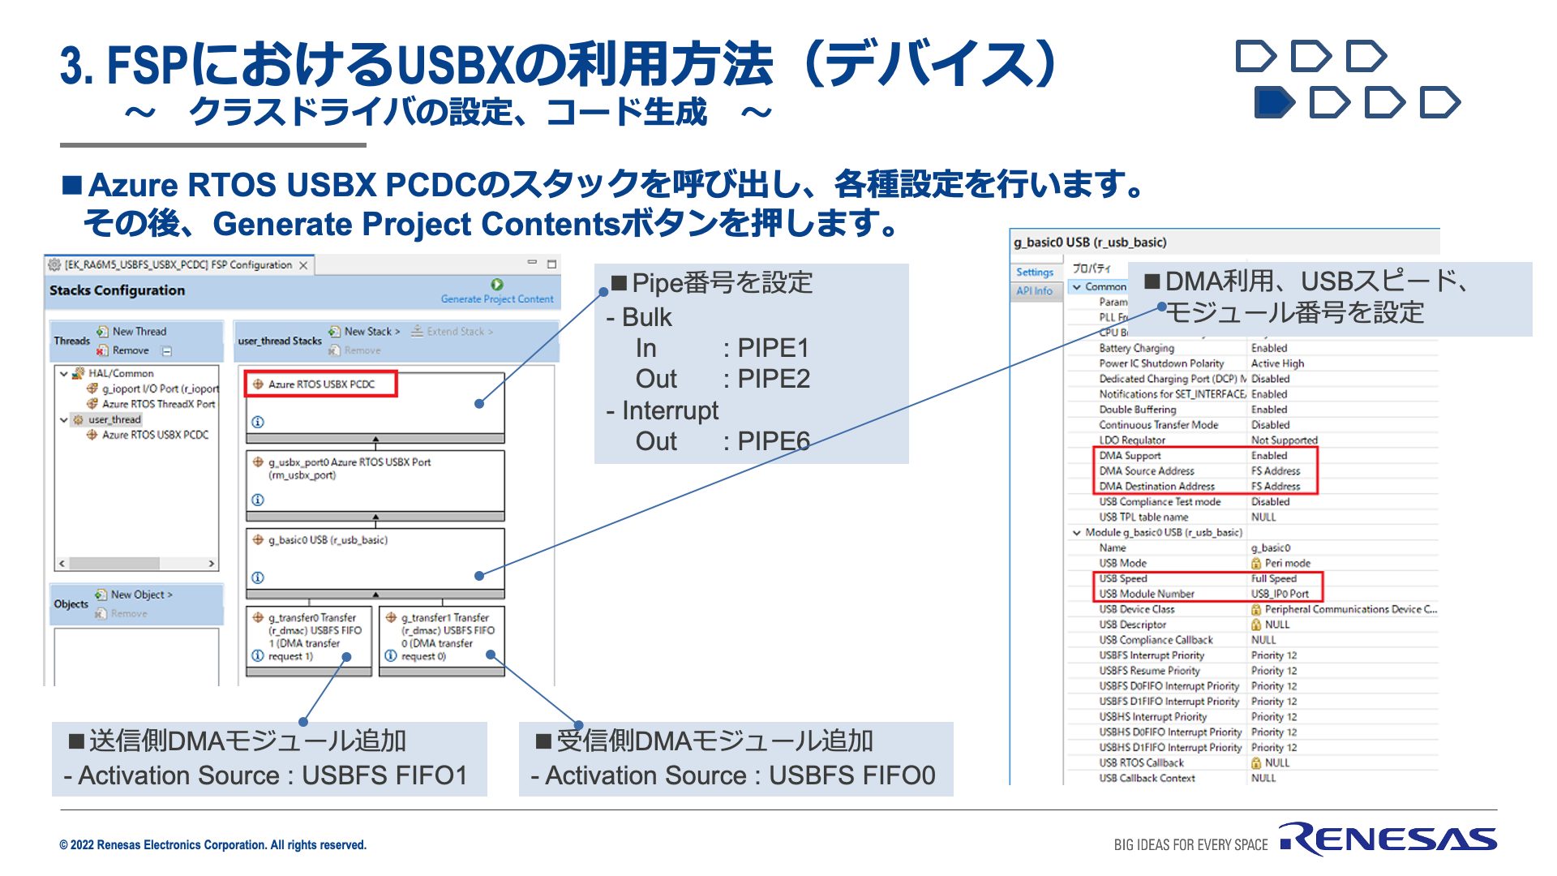The height and width of the screenshot is (876, 1557).
Task: Click the collapse icon beside the Threads Remove button
Action: (x=167, y=351)
